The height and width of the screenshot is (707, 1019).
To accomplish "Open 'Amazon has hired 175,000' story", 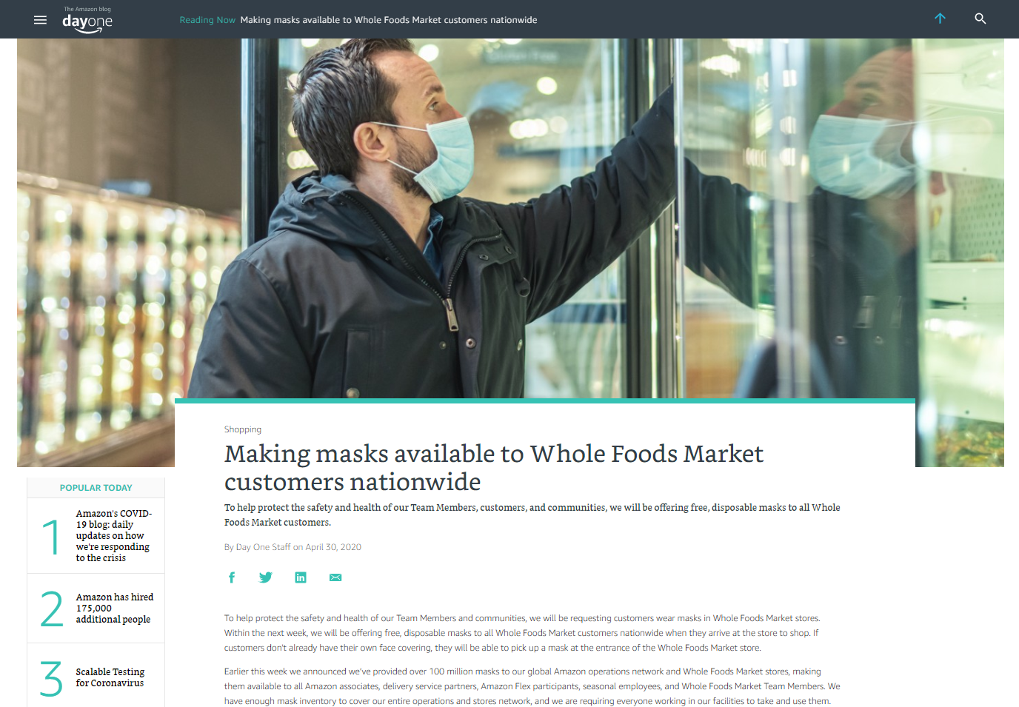I will 115,608.
